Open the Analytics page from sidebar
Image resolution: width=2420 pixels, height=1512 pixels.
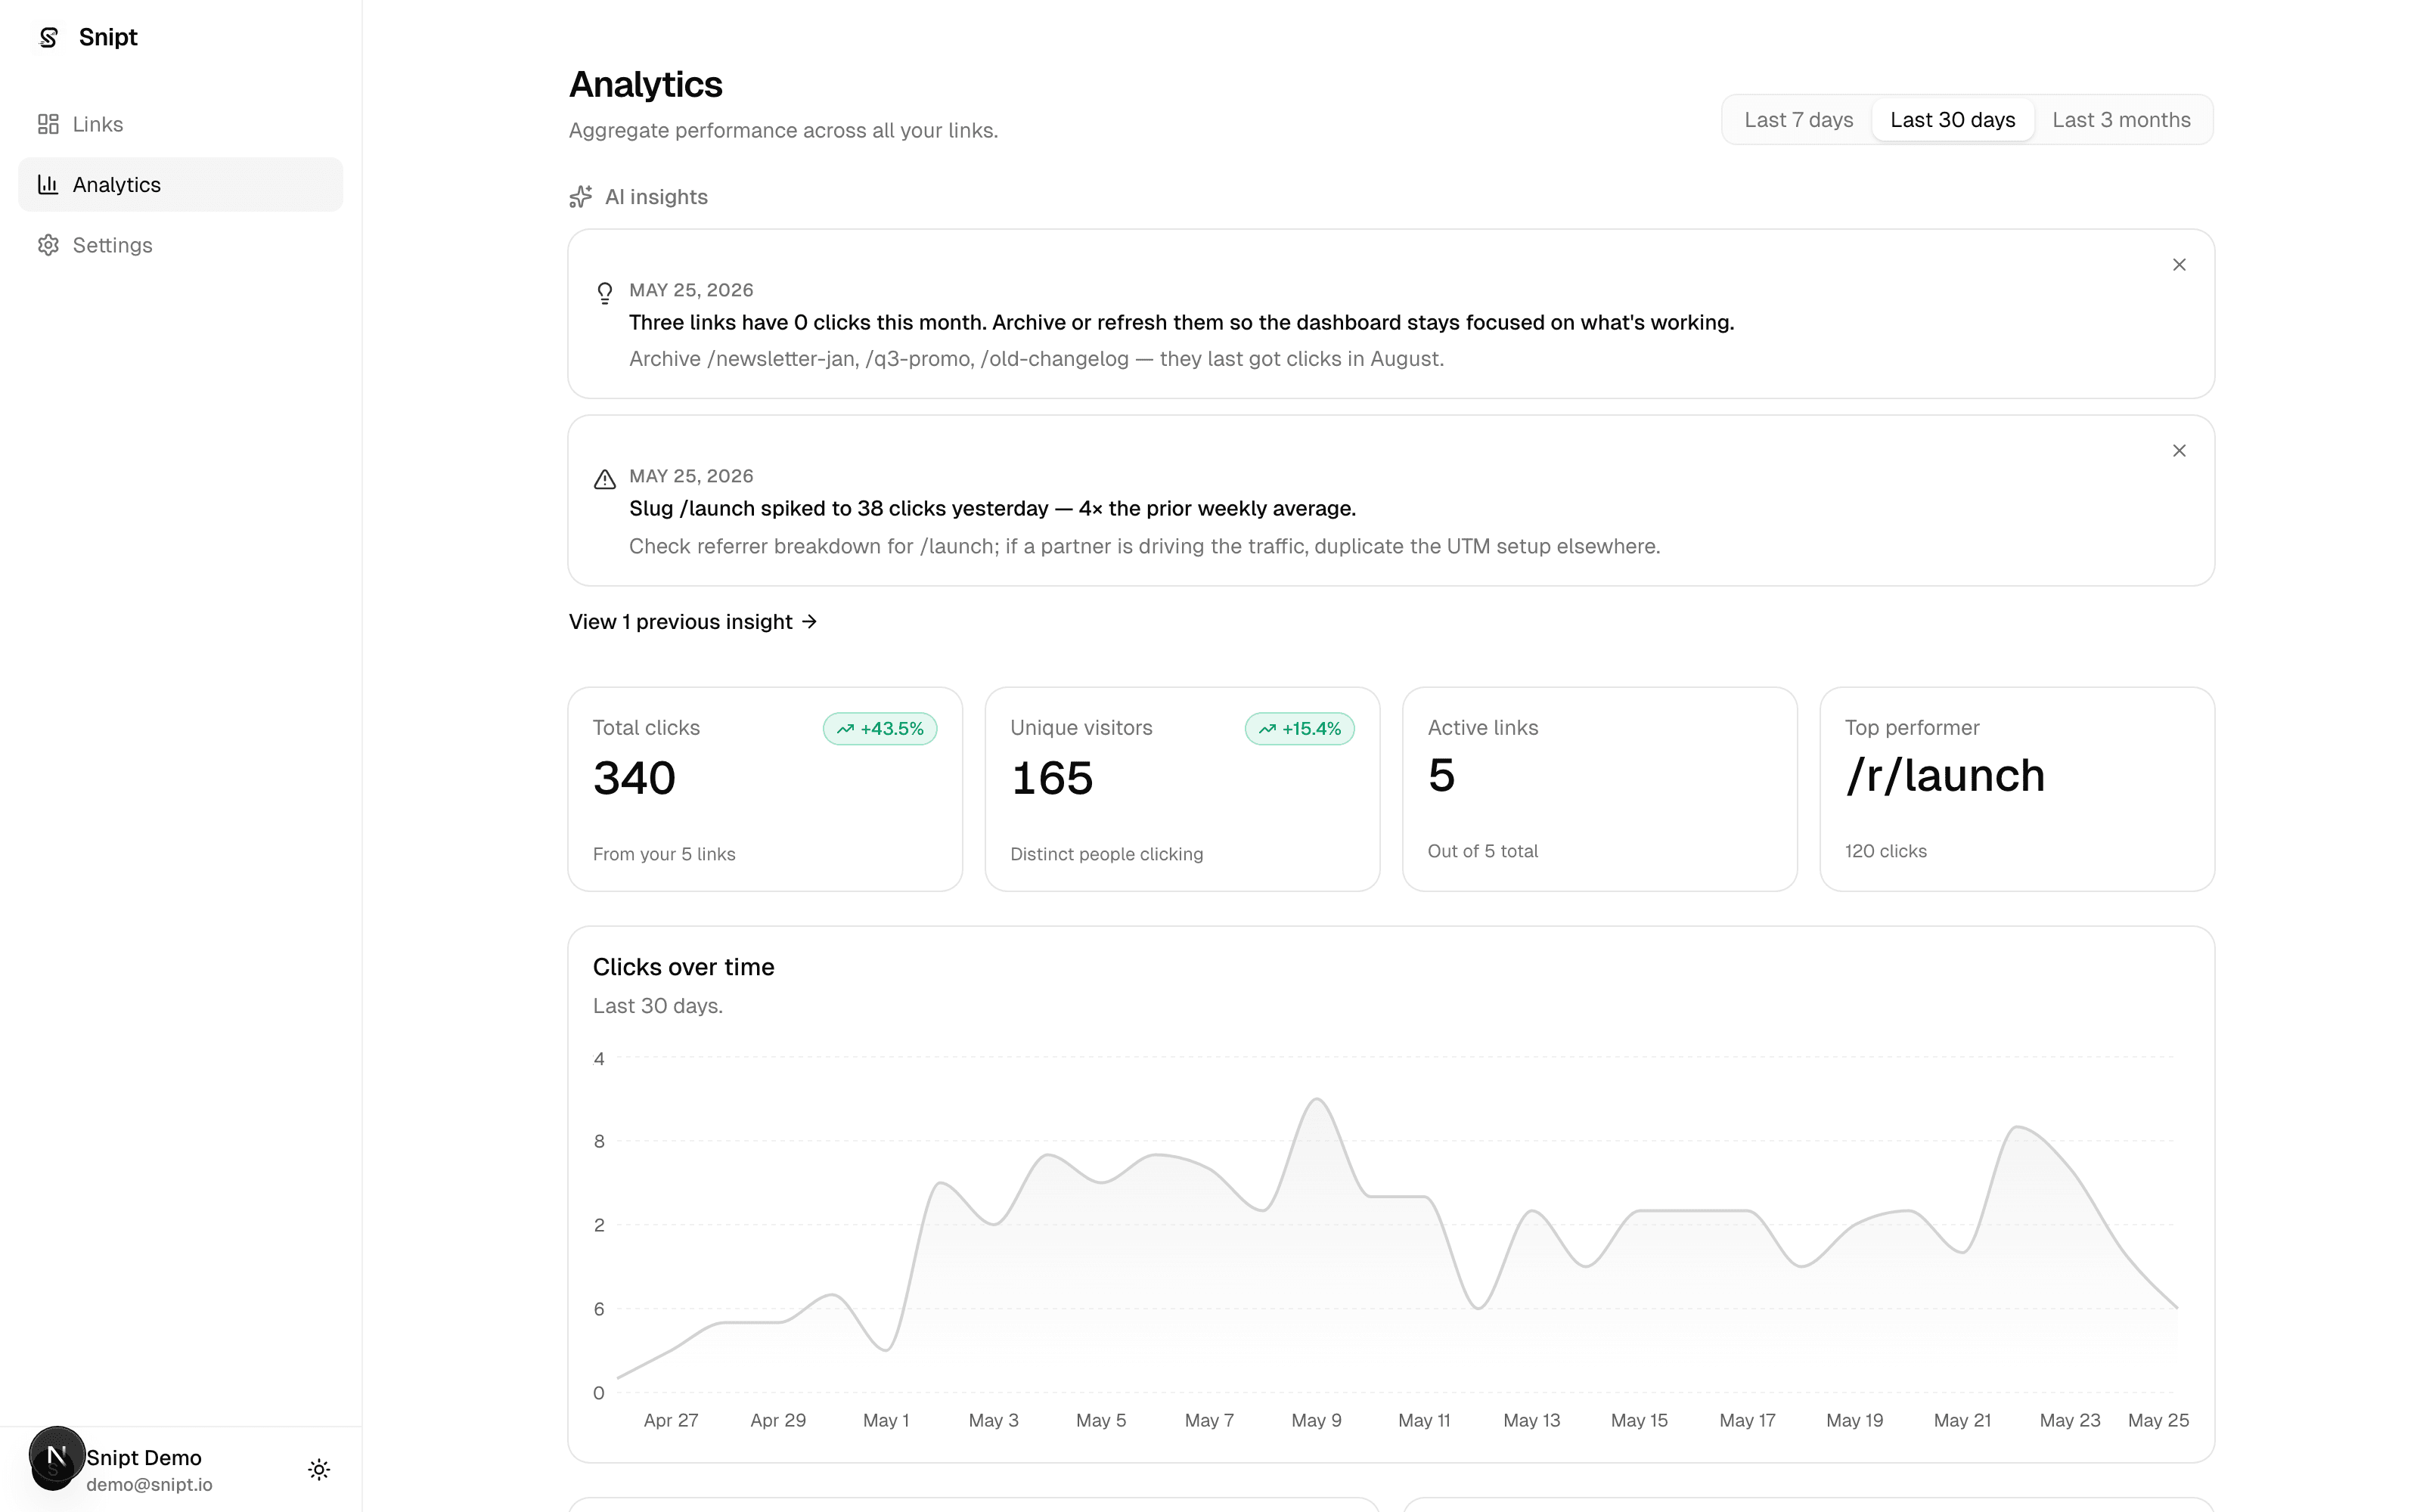coord(180,184)
